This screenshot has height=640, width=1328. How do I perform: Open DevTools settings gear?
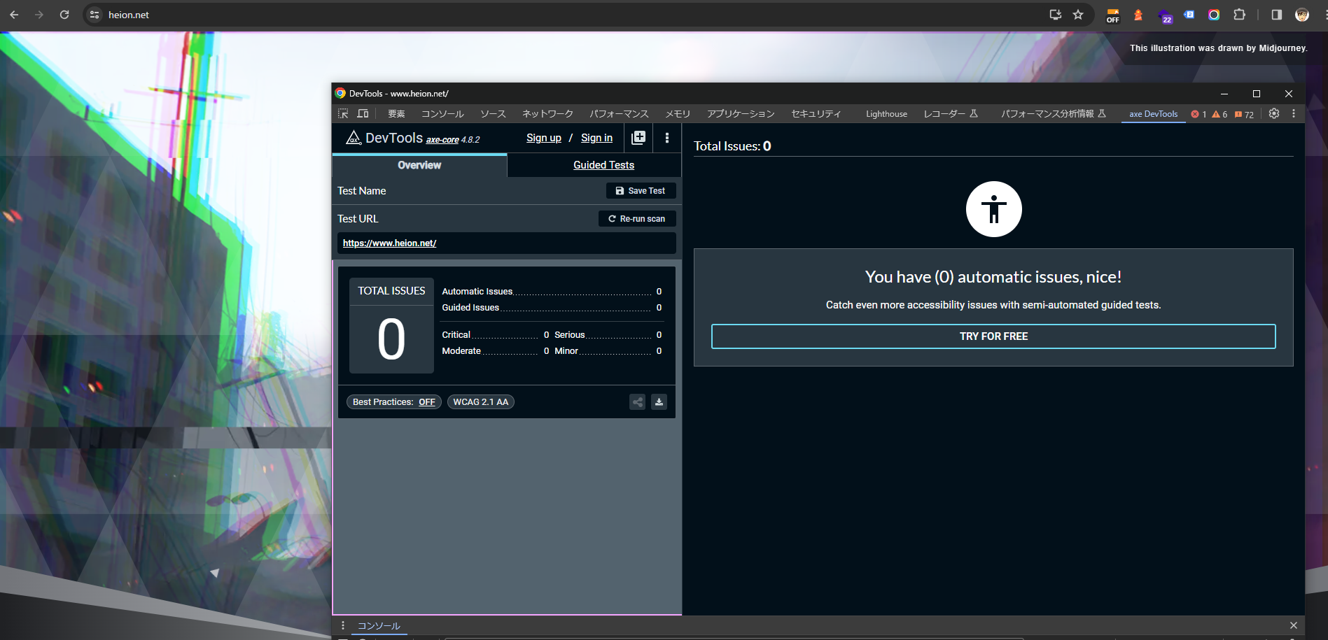tap(1274, 113)
